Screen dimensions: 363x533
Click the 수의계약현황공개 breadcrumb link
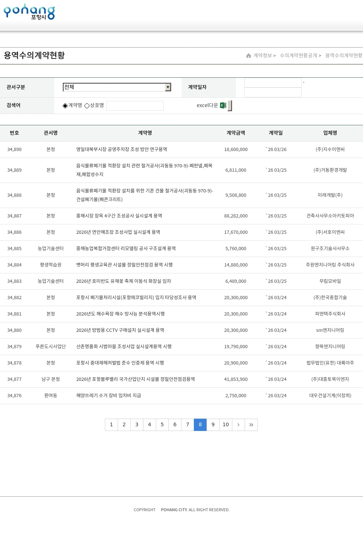(x=298, y=56)
